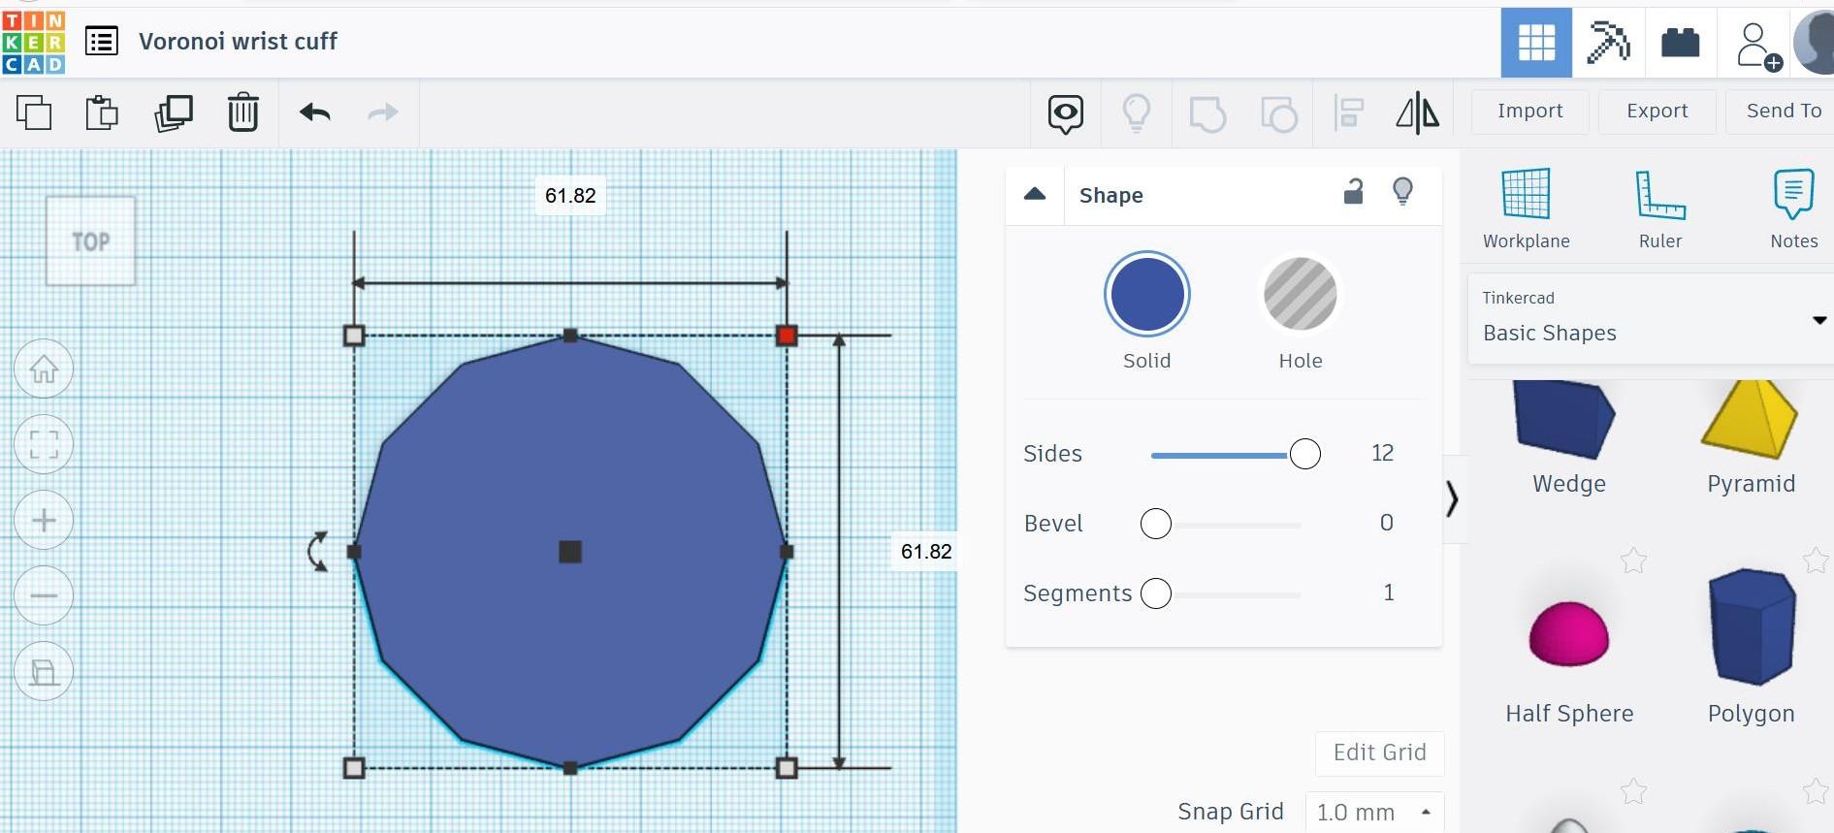Redo the last undone action

click(x=383, y=112)
